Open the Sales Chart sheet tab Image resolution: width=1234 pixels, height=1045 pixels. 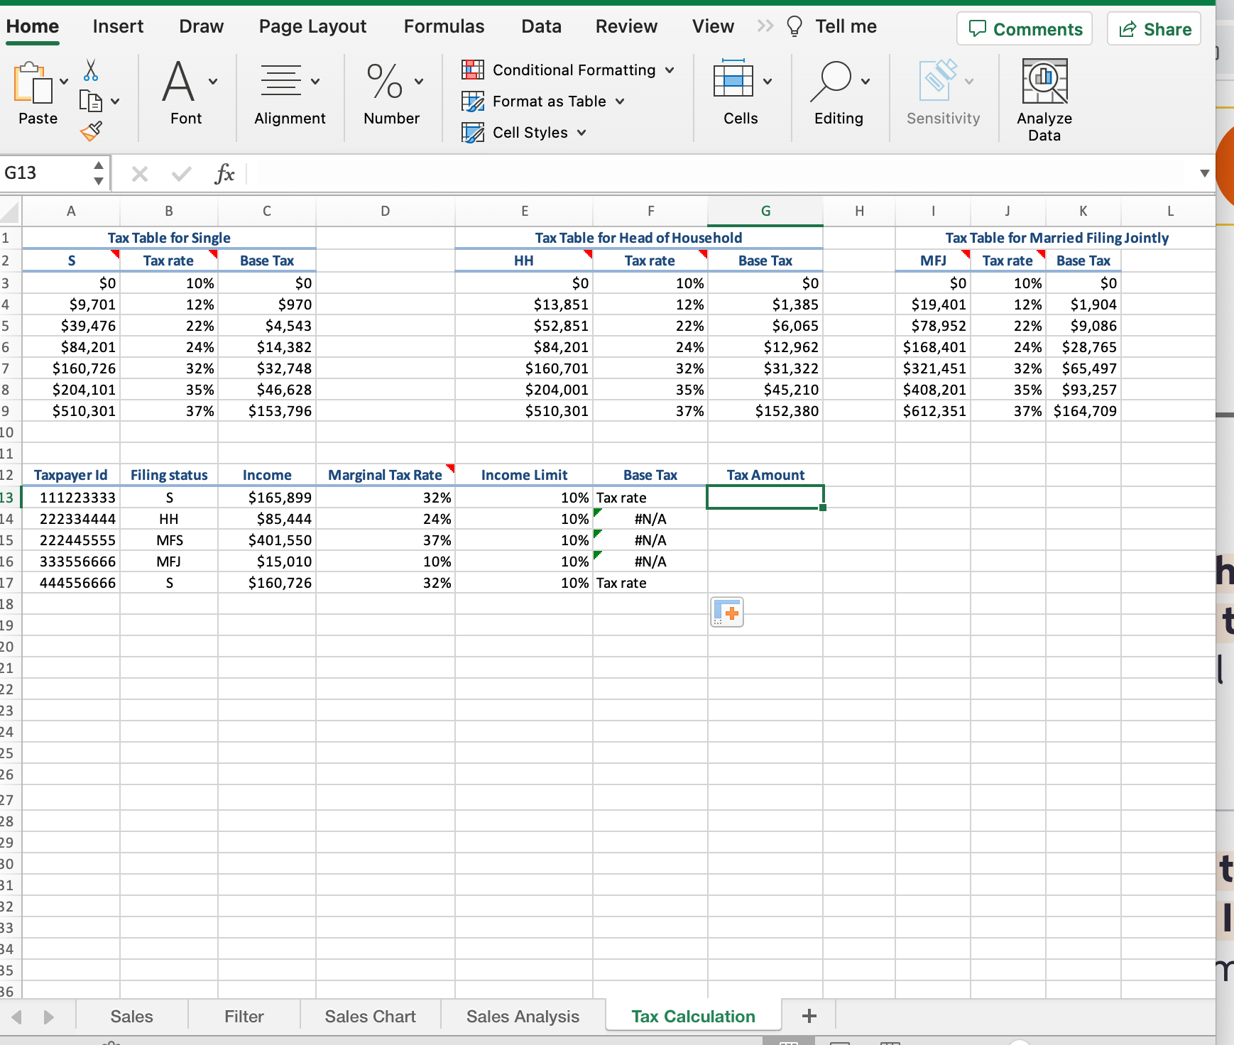tap(370, 1016)
